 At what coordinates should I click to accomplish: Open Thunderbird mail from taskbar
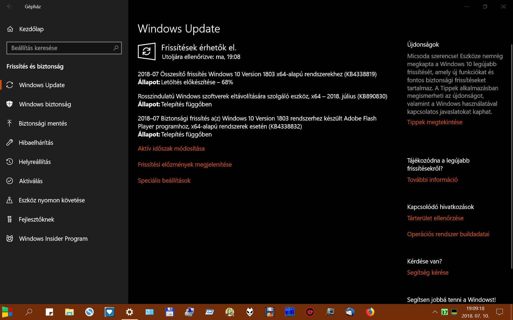(350, 312)
